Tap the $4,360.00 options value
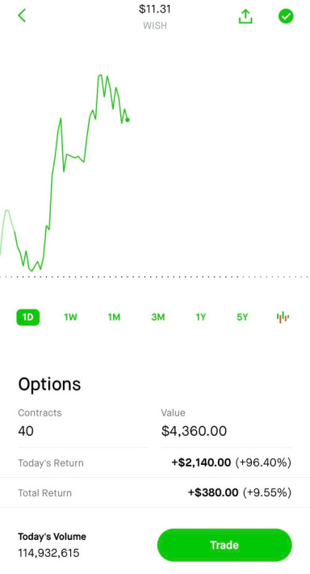The width and height of the screenshot is (310, 574). click(x=194, y=431)
